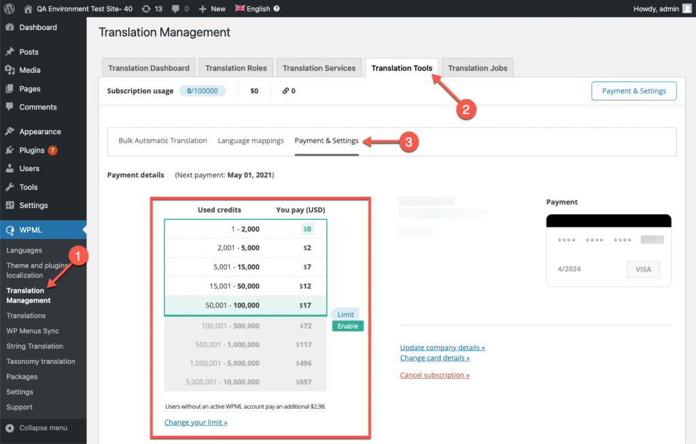The height and width of the screenshot is (444, 696).
Task: Click the Limit label tag
Action: [345, 314]
